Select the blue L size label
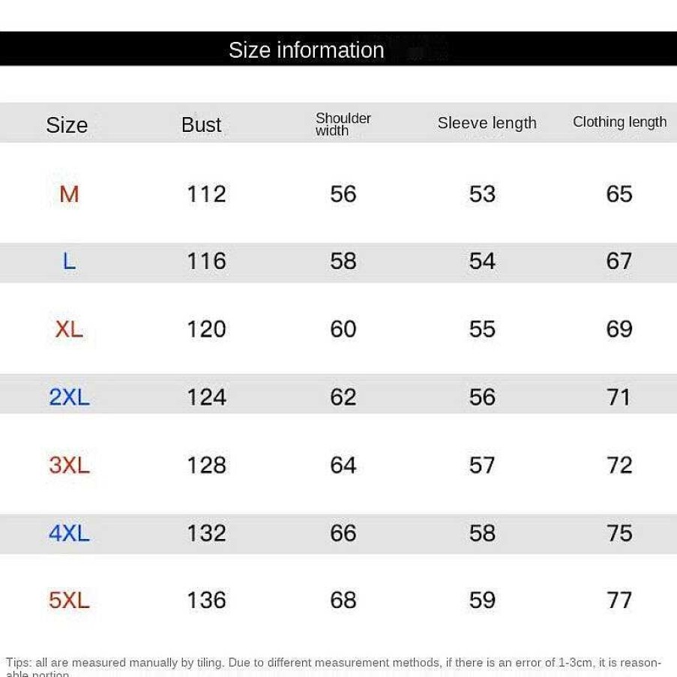 [x=69, y=262]
